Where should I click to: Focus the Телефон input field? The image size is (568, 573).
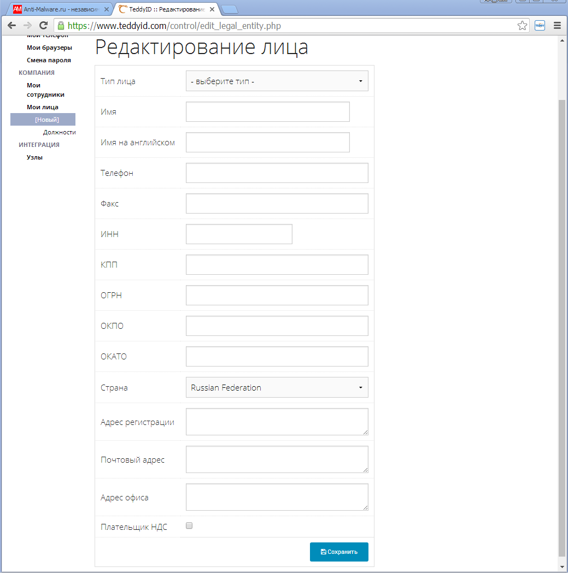(277, 173)
